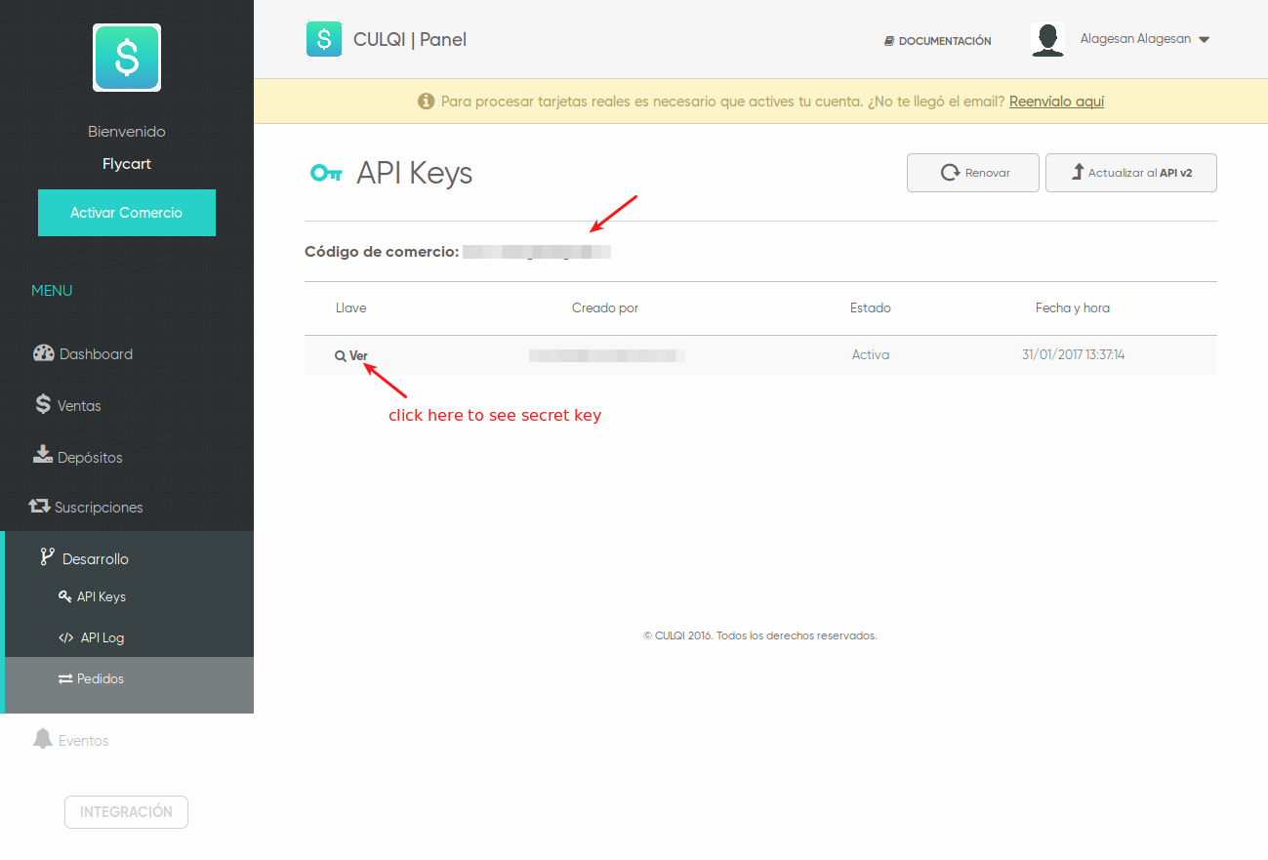Image resolution: width=1268 pixels, height=860 pixels.
Task: Open the Documentación link in the header
Action: [937, 41]
